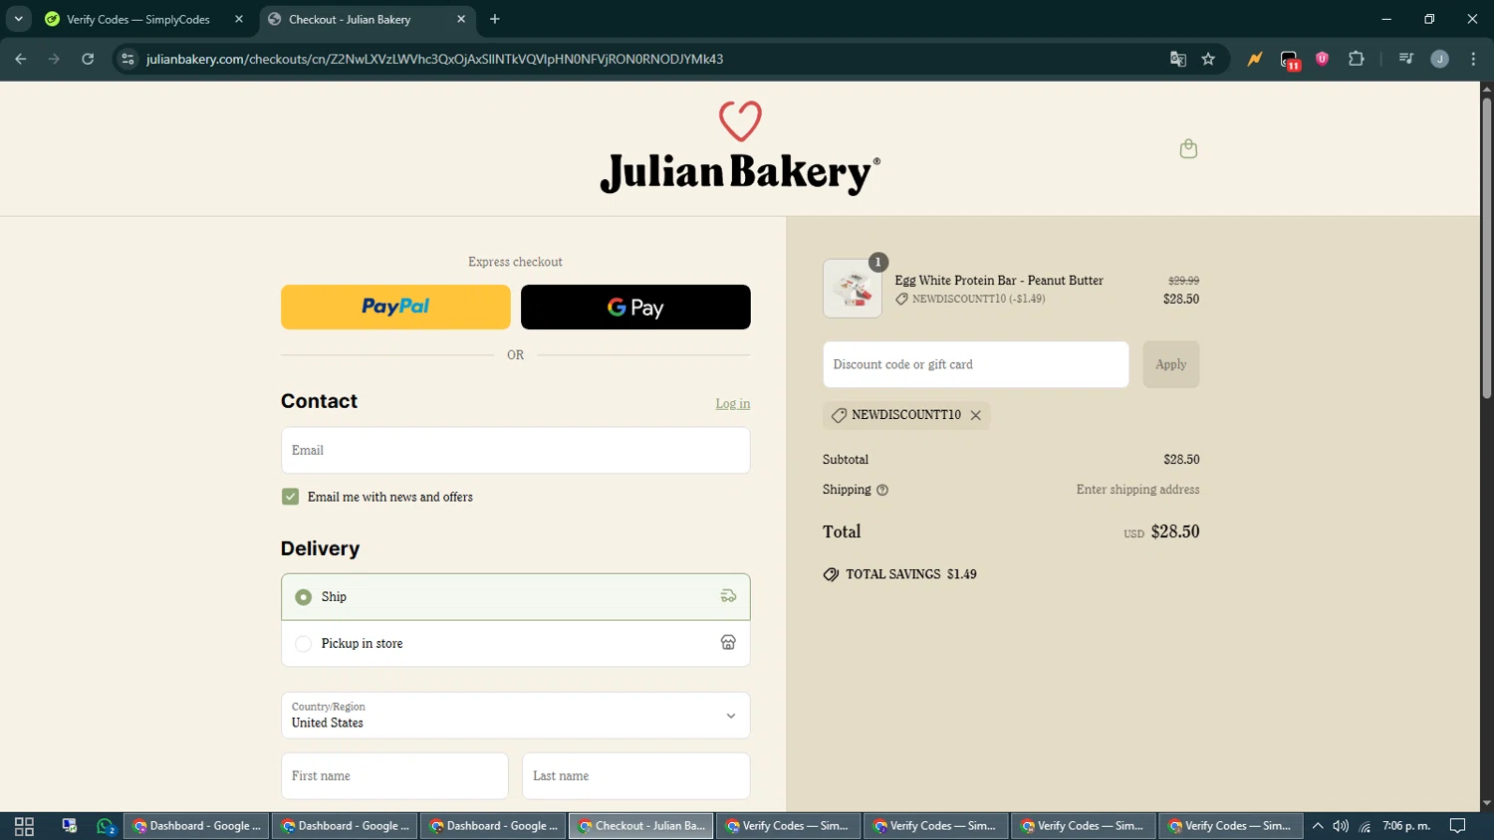The height and width of the screenshot is (840, 1494).
Task: Remove the NEWDISCOUNTT10 discount code
Action: point(976,415)
